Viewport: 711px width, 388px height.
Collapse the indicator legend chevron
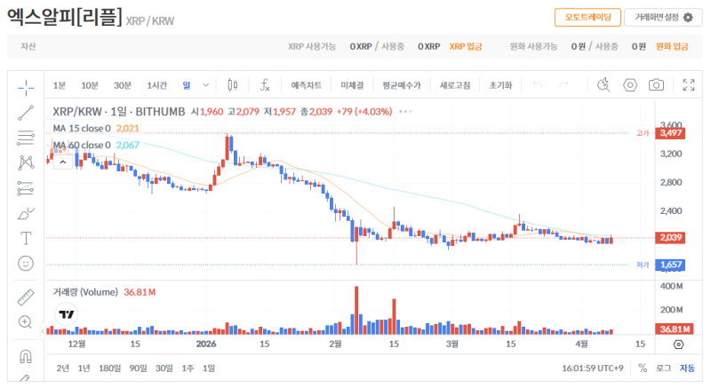point(62,162)
